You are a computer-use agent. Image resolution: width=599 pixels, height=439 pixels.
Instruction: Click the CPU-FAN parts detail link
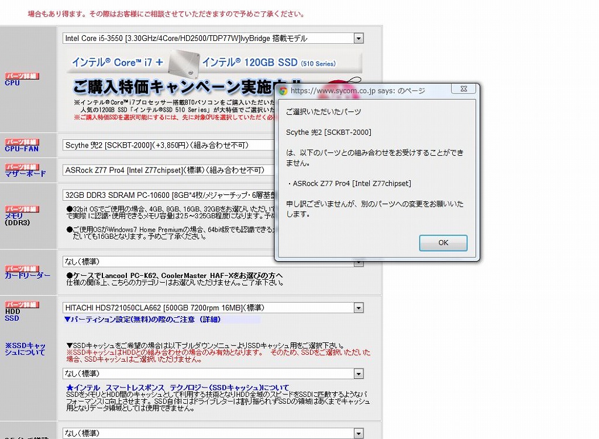pyautogui.click(x=22, y=149)
